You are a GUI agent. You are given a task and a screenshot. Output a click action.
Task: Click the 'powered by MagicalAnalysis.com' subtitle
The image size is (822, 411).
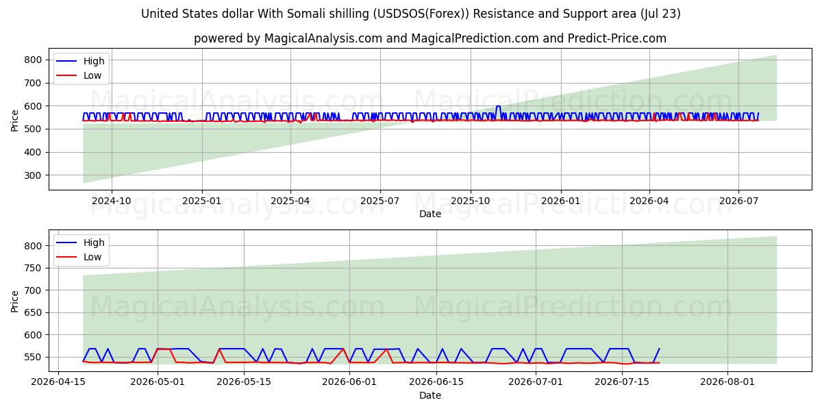click(x=430, y=38)
